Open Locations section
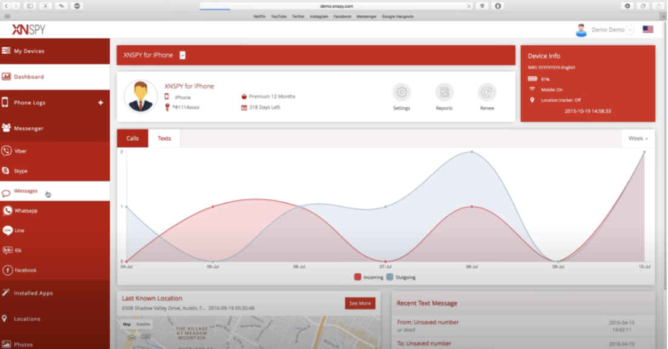The height and width of the screenshot is (349, 668). coord(55,319)
